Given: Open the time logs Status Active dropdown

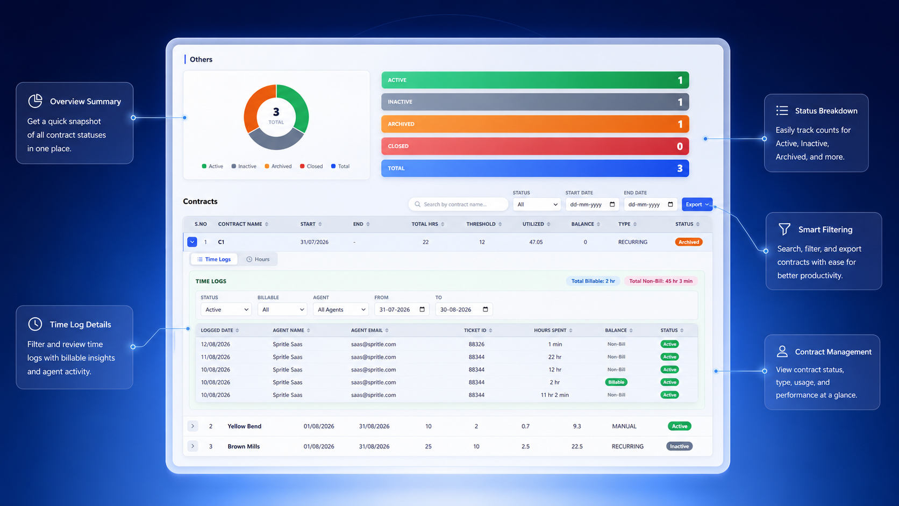Looking at the screenshot, I should click(x=226, y=309).
